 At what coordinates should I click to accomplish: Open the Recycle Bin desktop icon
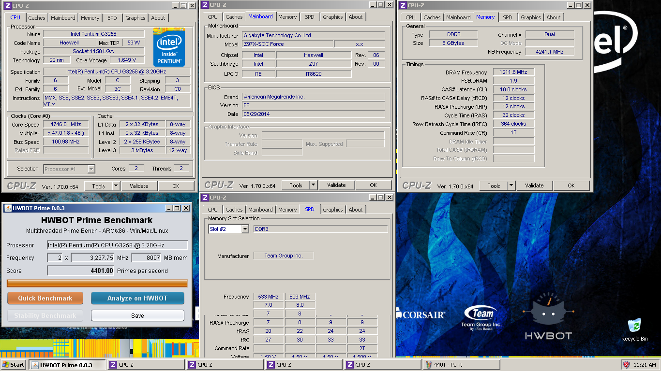pos(634,329)
